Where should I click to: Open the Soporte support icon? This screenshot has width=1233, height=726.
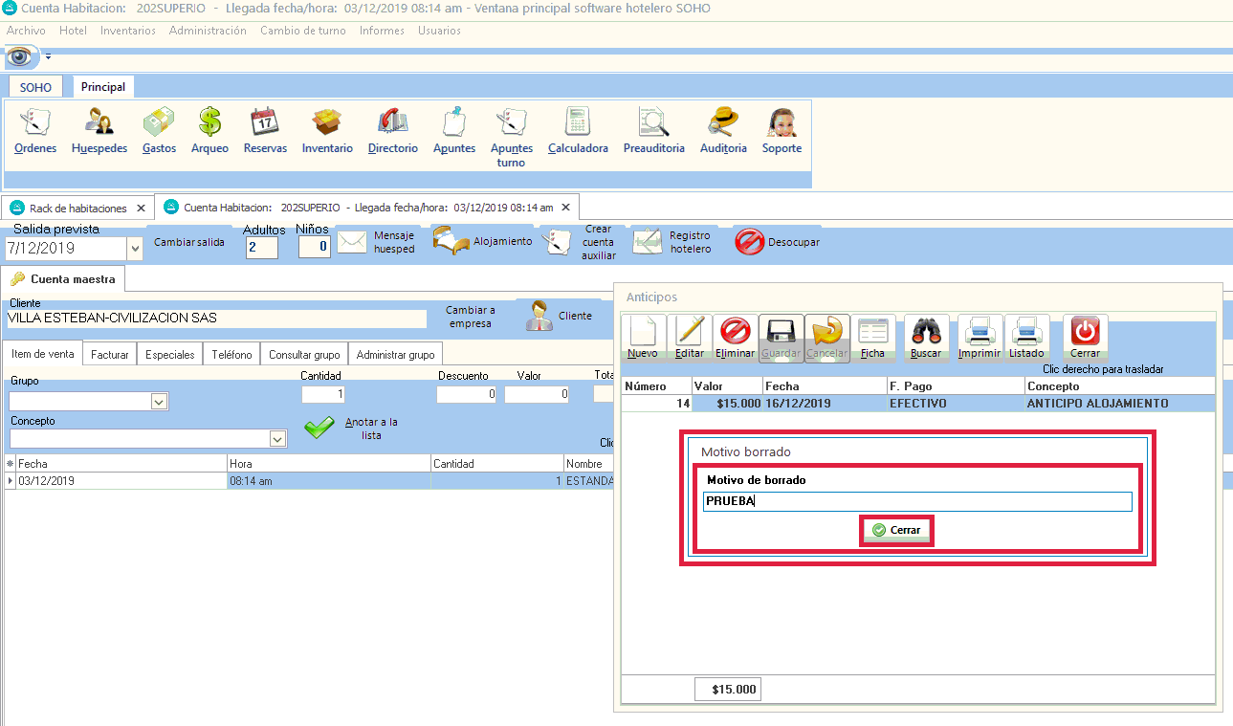(782, 123)
